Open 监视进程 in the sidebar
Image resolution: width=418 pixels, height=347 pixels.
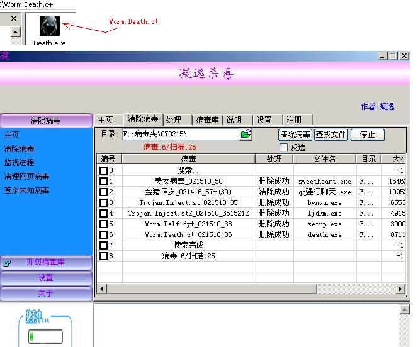point(19,163)
